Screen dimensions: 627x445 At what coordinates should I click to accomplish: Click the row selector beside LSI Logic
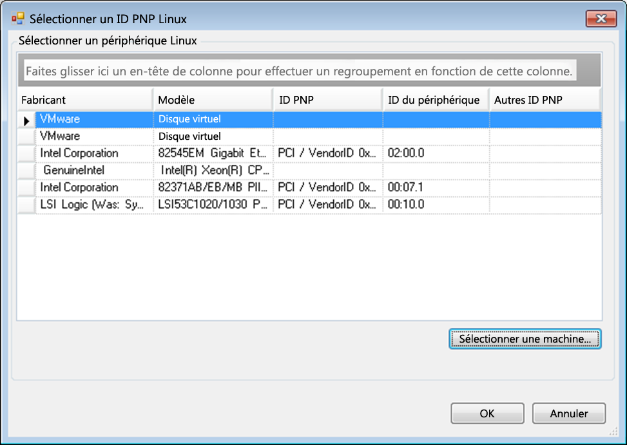pyautogui.click(x=26, y=205)
